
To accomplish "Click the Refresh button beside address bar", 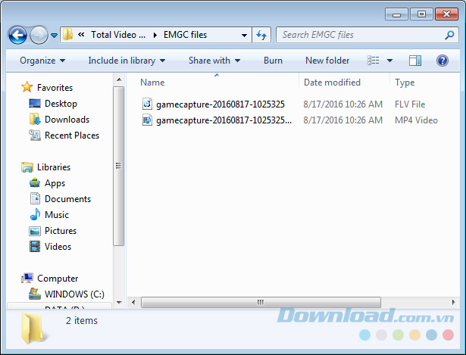I will [x=262, y=35].
